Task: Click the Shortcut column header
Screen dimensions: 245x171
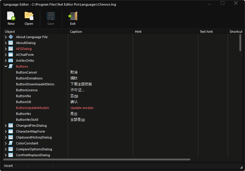Action: 235,32
